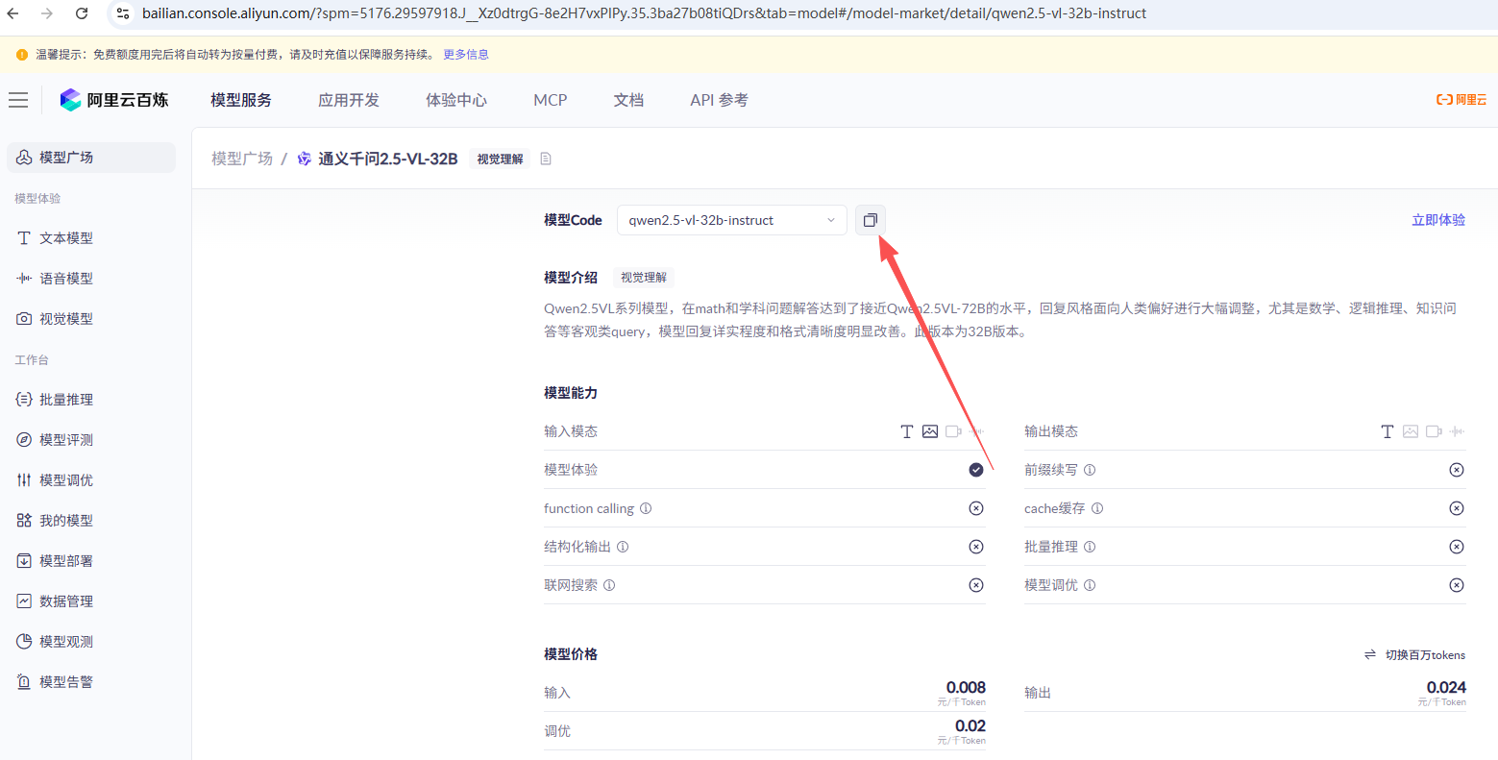This screenshot has width=1498, height=760.
Task: Open 应用开发 top menu
Action: [x=349, y=100]
